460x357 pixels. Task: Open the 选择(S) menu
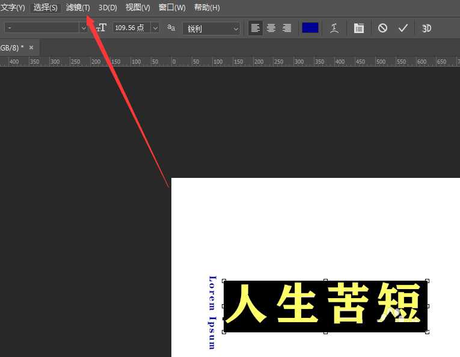click(46, 8)
